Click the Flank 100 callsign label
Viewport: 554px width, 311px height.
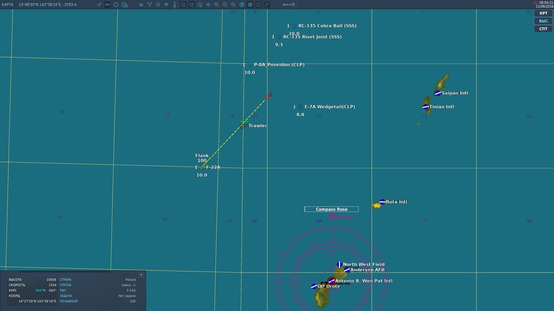click(x=202, y=158)
